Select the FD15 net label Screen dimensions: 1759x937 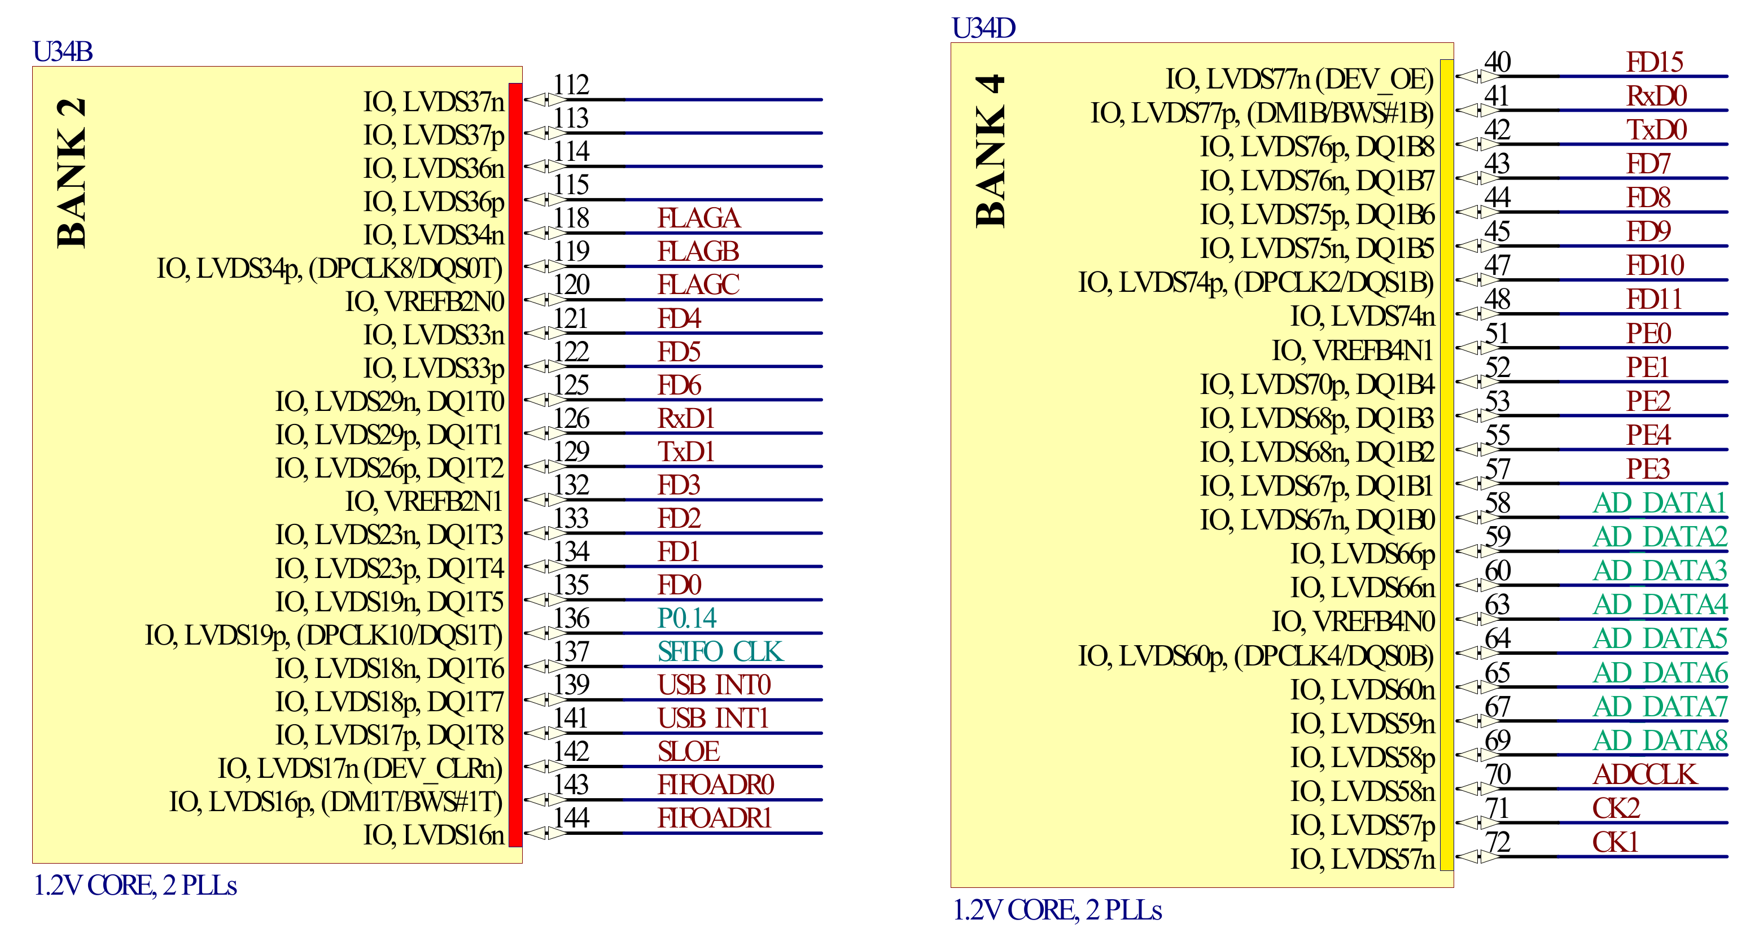(x=1654, y=62)
